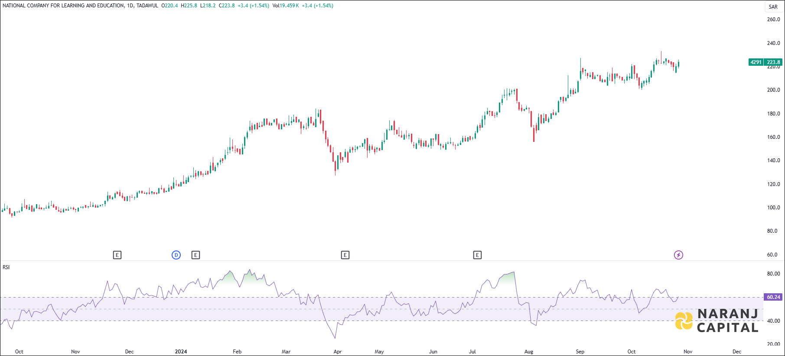
Task: Click the green 4291 ticker label
Action: click(x=756, y=62)
